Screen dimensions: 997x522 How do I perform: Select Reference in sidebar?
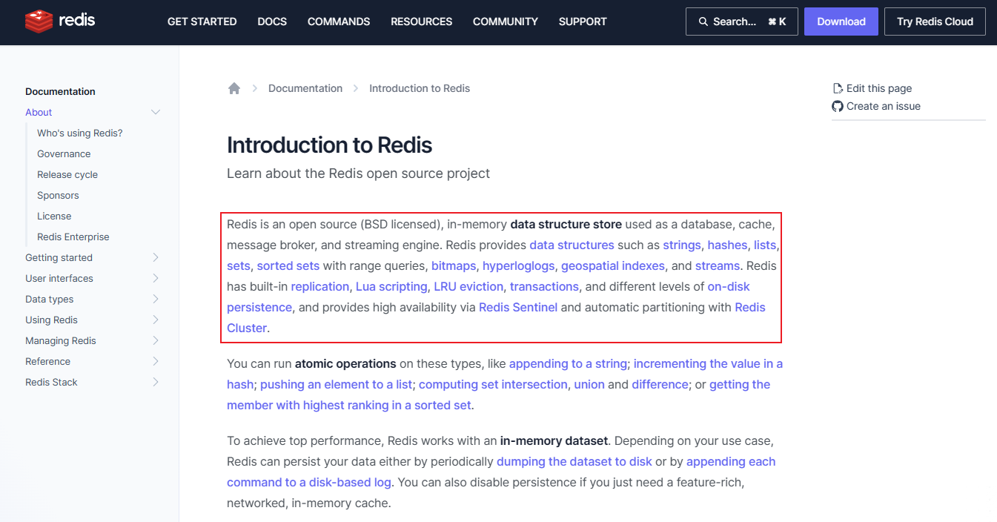(47, 361)
